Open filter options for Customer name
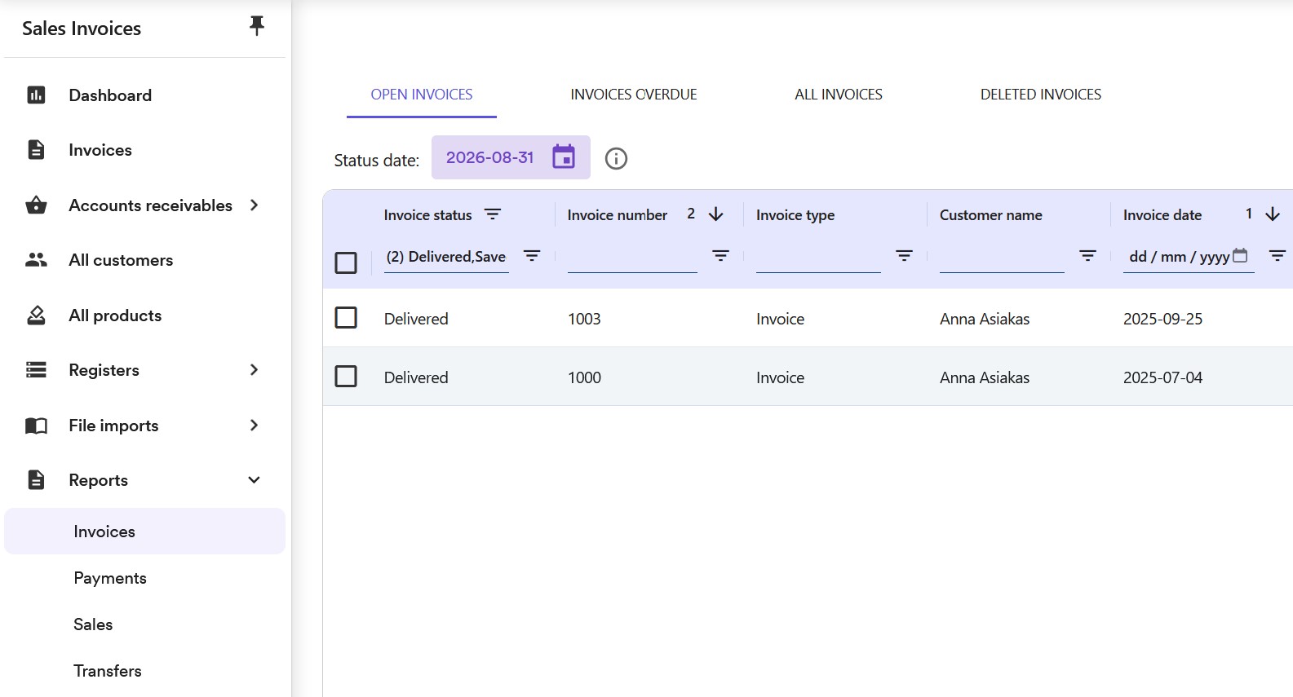Screen dimensions: 1293x697 [x=1087, y=256]
